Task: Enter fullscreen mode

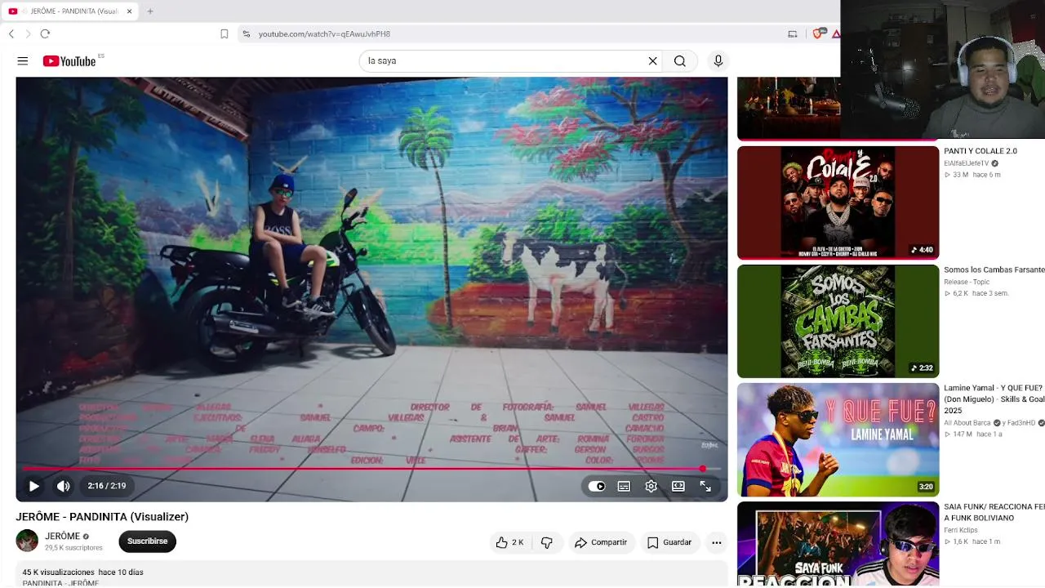Action: (705, 486)
